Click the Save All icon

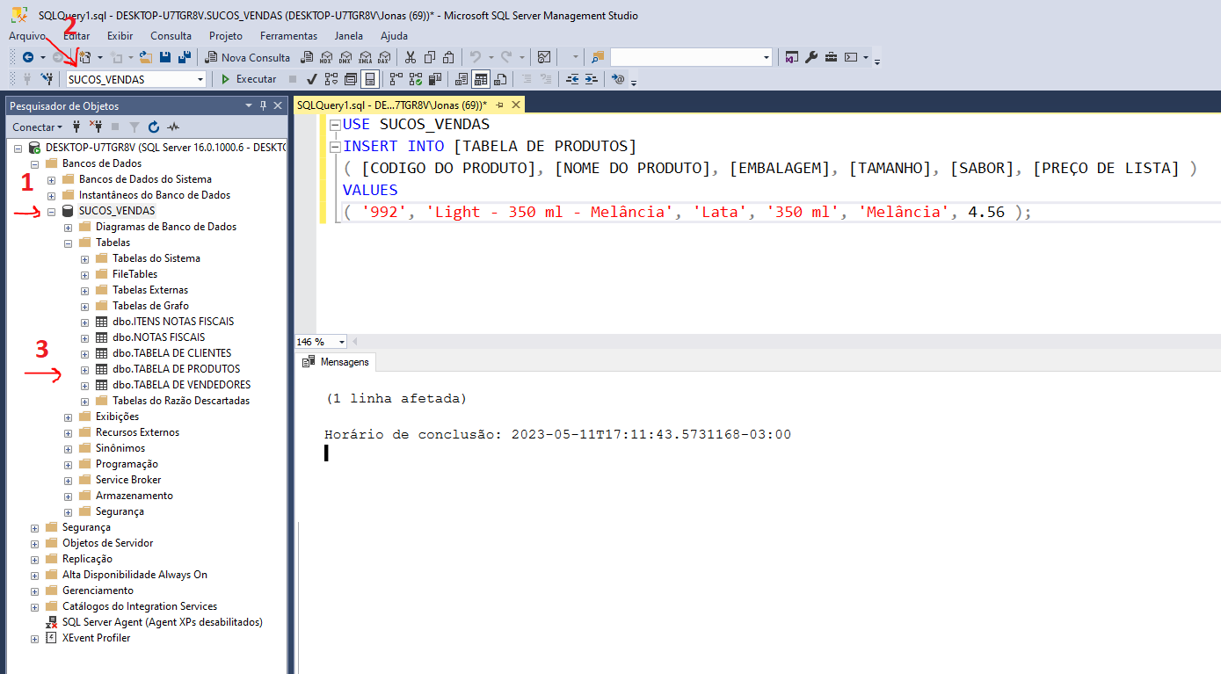(184, 57)
